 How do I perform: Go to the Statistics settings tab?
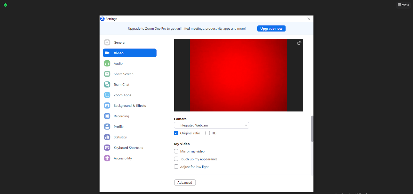[120, 137]
